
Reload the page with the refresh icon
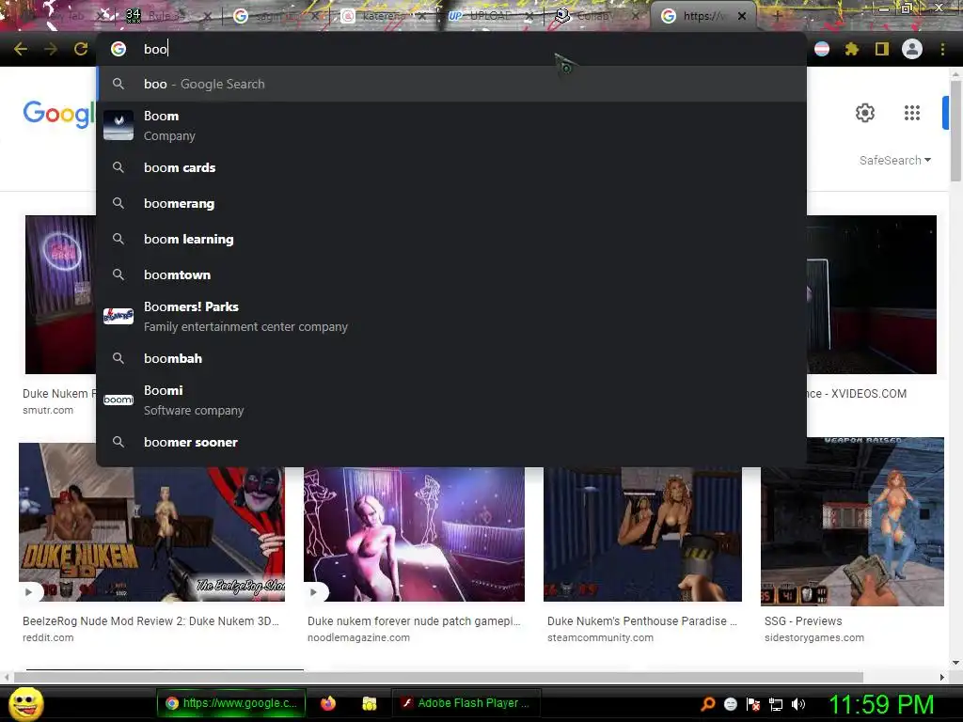tap(81, 49)
